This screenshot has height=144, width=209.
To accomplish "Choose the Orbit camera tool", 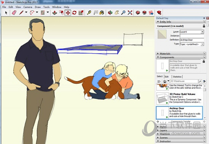I will click(x=110, y=13).
